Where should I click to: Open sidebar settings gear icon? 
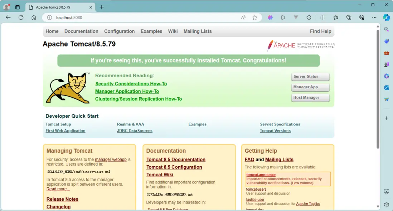(387, 205)
